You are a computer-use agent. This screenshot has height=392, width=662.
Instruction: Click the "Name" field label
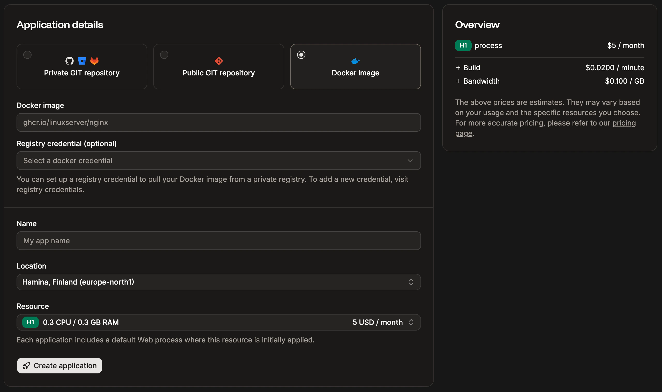pyautogui.click(x=26, y=224)
